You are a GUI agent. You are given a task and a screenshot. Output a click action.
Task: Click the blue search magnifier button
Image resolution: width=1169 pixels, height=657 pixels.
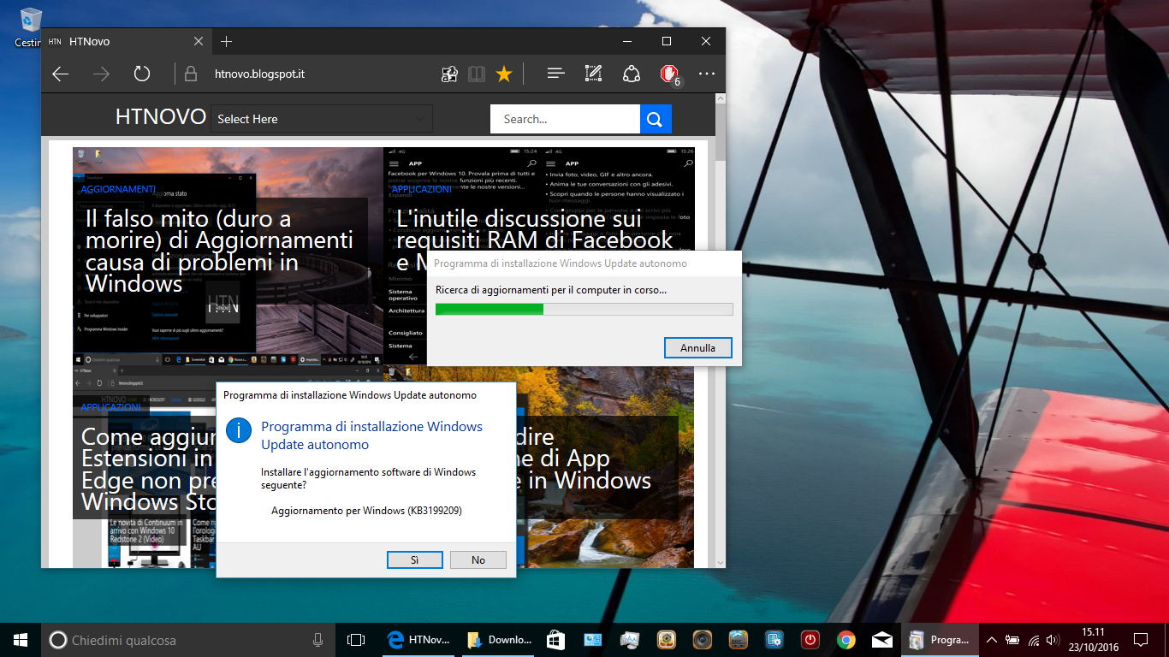[x=656, y=119]
